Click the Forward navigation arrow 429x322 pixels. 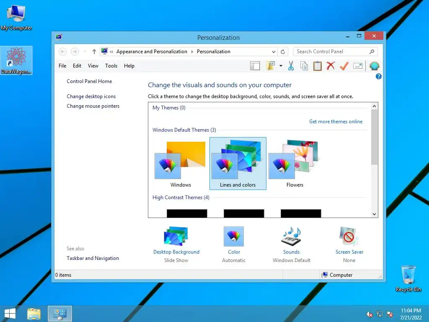pyautogui.click(x=75, y=52)
